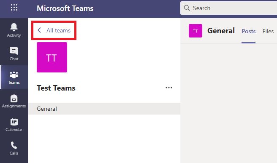
Task: Click the All teams link
Action: [x=58, y=30]
